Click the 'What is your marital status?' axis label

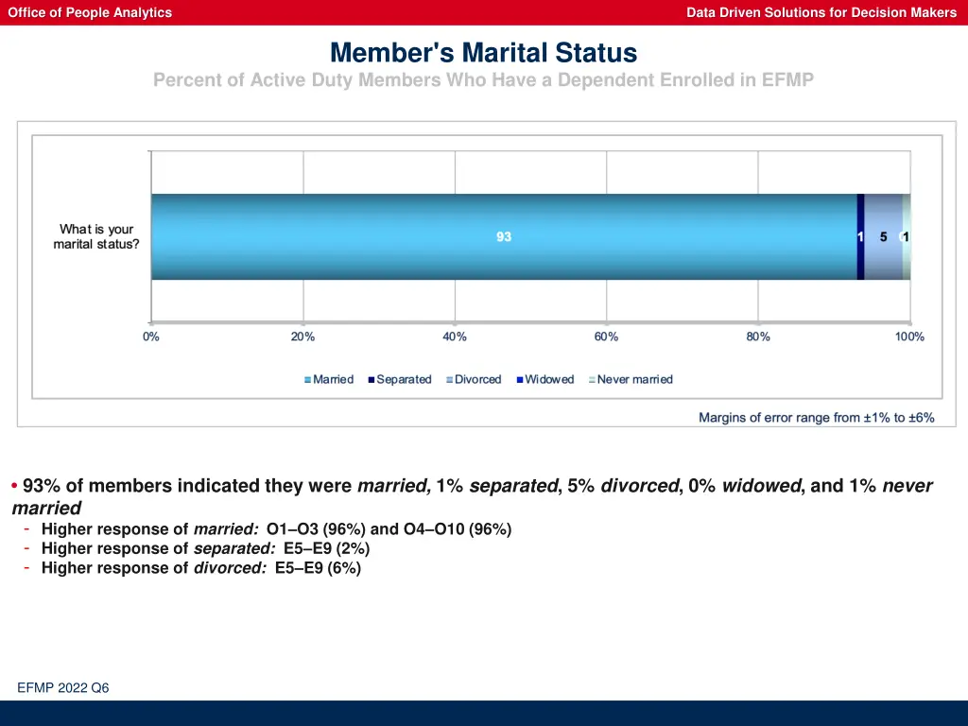(96, 237)
